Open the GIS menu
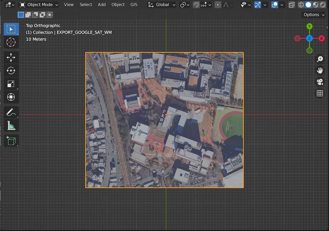Viewport: 329px width, 231px height. (134, 5)
